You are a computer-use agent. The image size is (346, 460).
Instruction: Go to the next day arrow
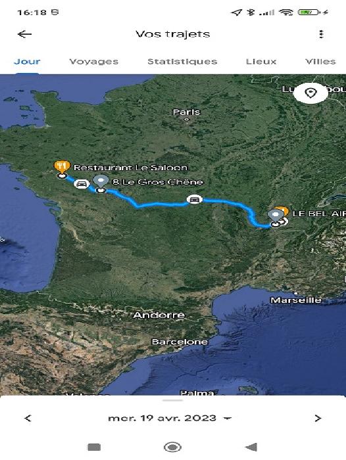(318, 418)
